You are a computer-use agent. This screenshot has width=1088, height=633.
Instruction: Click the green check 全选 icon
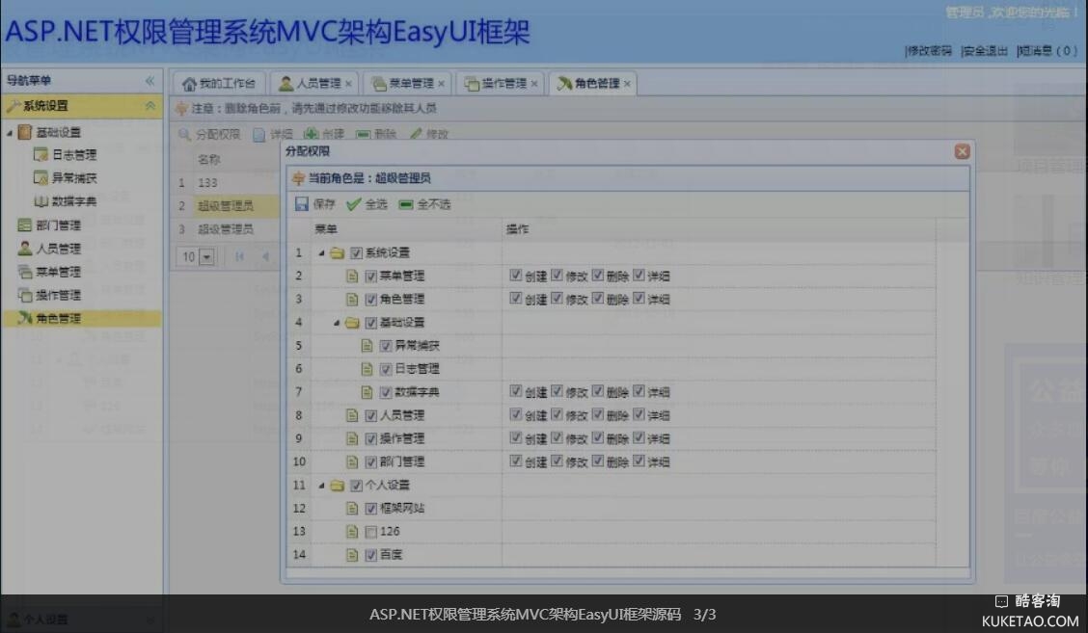coord(354,204)
